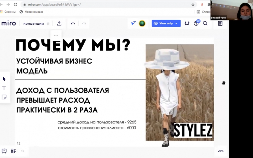The image size is (253, 158).
Task: Click the slide number 12
Action: (x=19, y=143)
